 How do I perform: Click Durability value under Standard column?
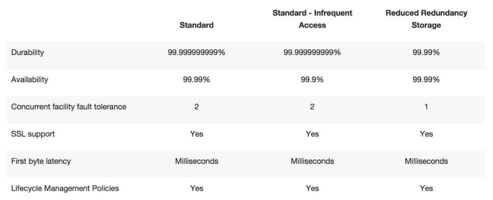tap(196, 52)
